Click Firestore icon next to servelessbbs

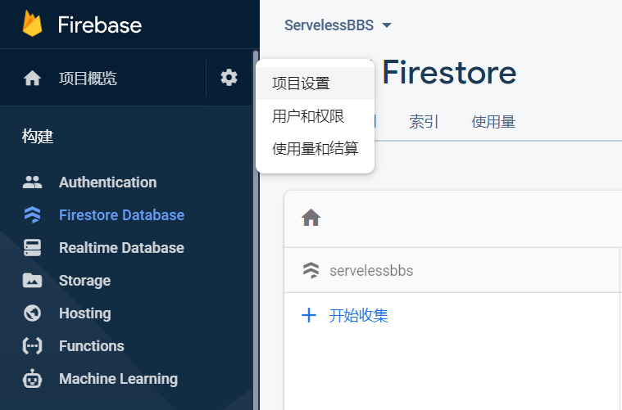click(311, 270)
